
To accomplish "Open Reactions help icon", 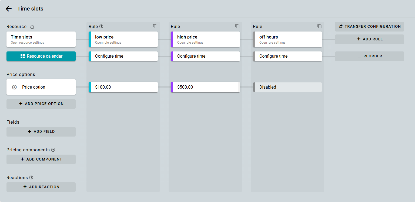I will tap(31, 177).
